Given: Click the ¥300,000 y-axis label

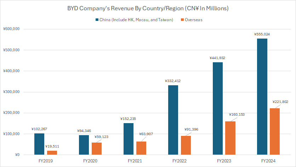Looking at the screenshot, I should (11, 92).
